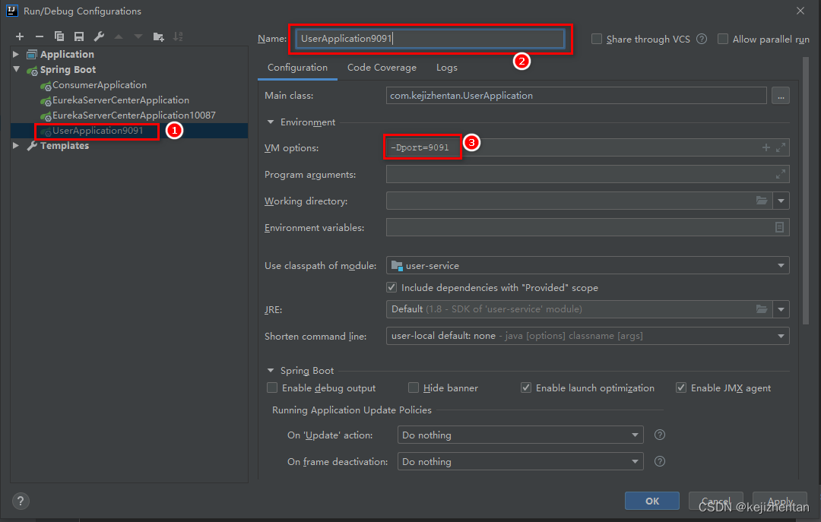Save the configuration with floppy disk icon
Screen dimensions: 821x522
click(x=79, y=36)
